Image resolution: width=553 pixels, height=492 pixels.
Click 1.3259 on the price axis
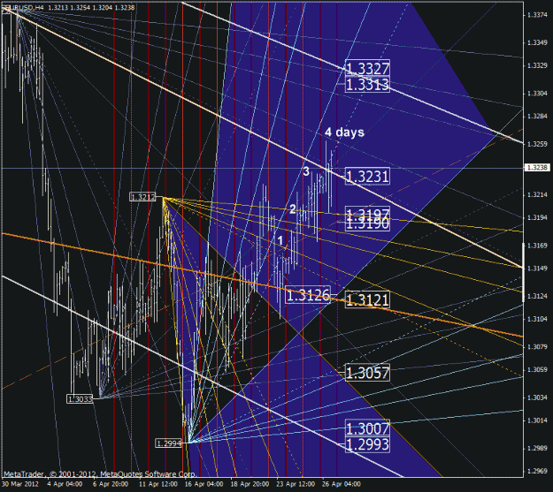pos(537,144)
